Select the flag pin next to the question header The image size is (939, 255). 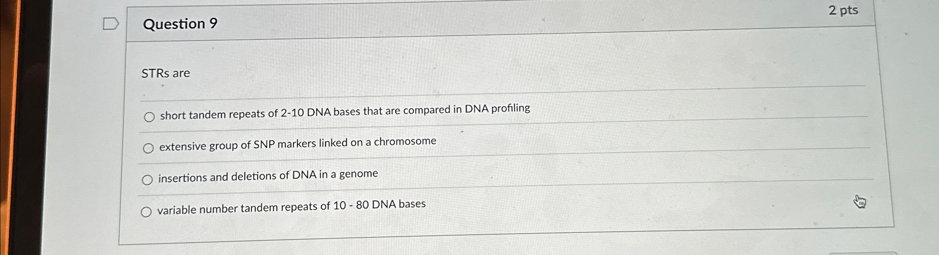111,24
